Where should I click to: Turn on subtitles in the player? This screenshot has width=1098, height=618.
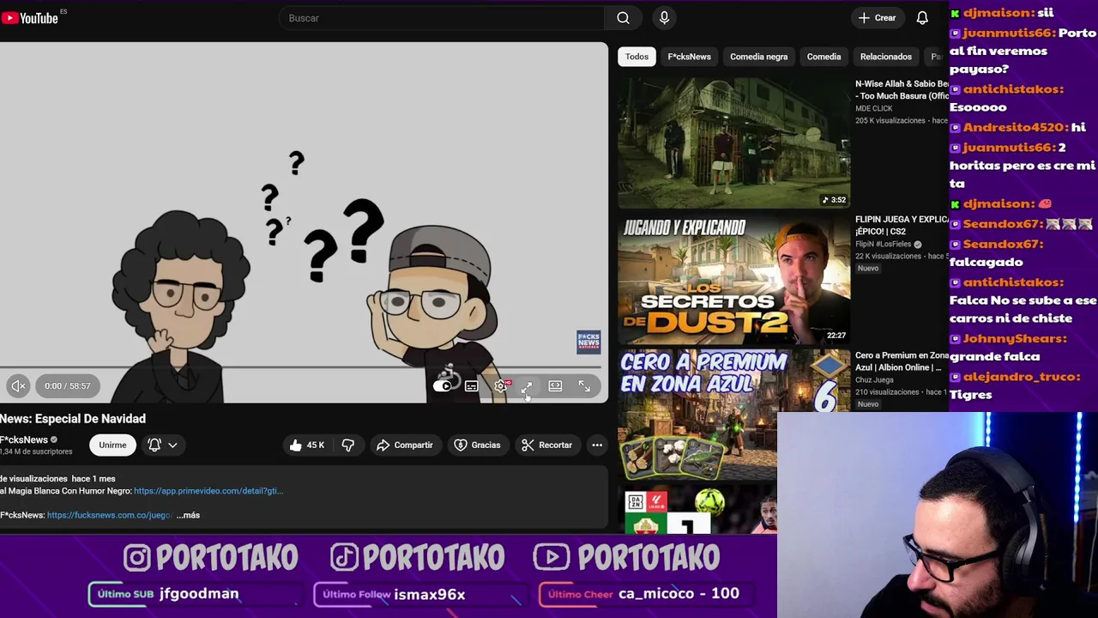tap(472, 386)
